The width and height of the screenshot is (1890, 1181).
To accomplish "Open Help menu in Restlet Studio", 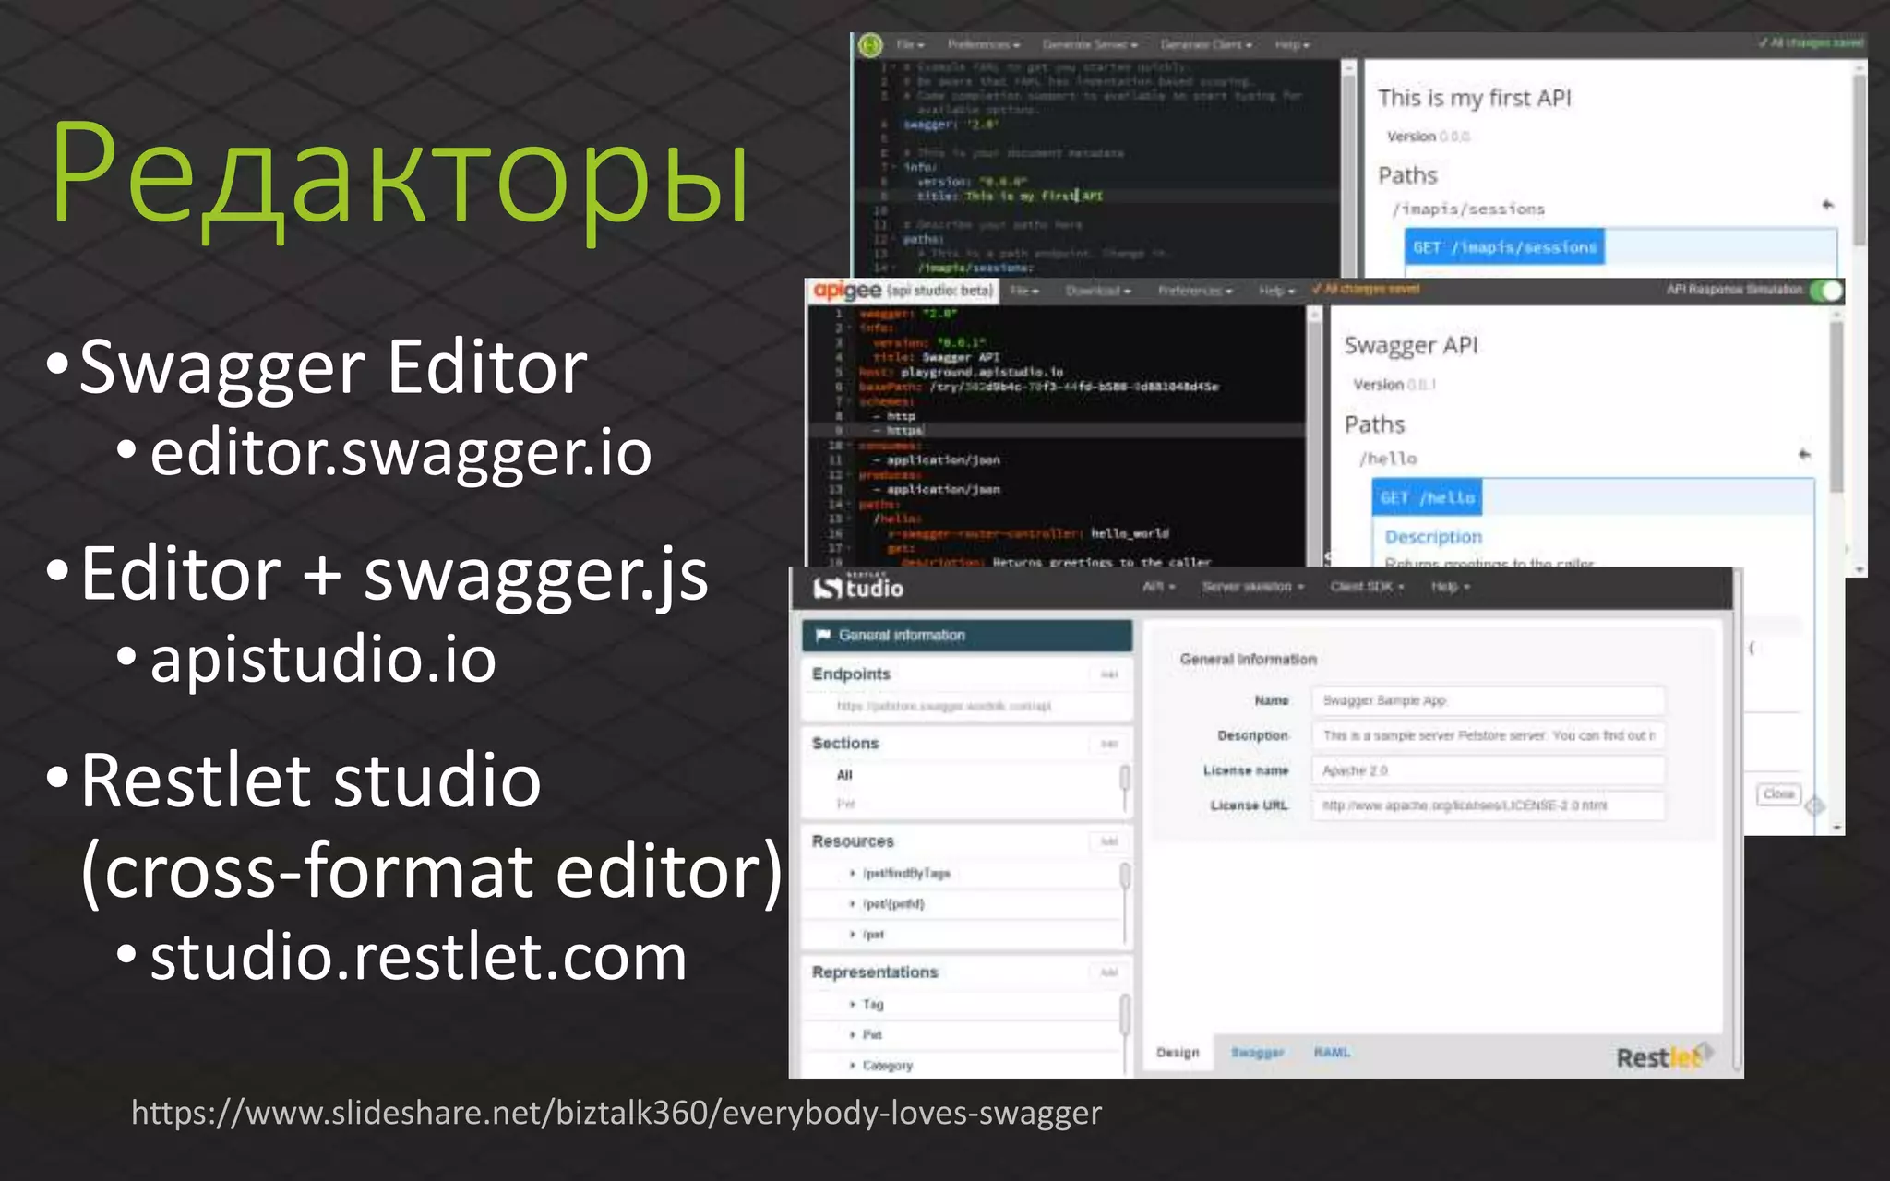I will point(1450,587).
